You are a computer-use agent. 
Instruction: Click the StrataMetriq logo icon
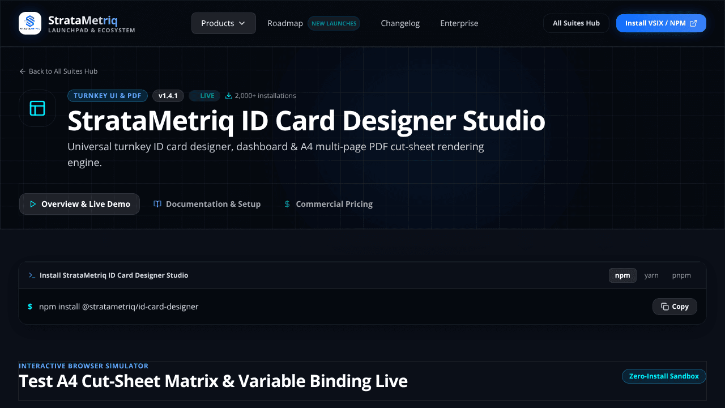pyautogui.click(x=30, y=23)
